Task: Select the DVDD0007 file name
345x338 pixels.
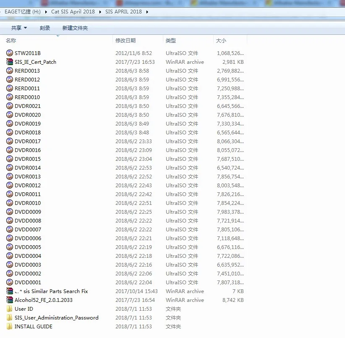Action: [x=28, y=229]
